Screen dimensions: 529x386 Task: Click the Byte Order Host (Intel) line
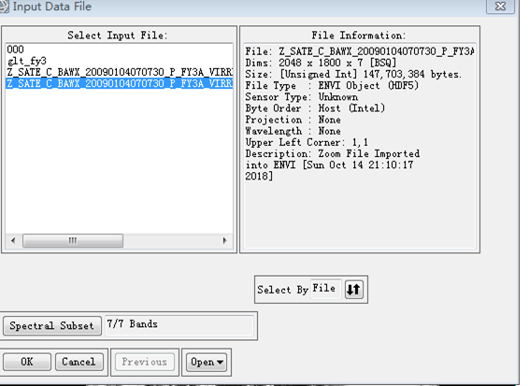coord(315,108)
